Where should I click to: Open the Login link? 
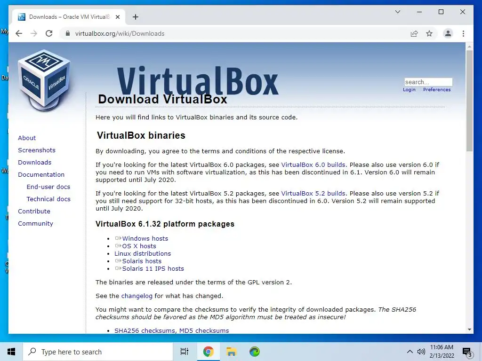[409, 90]
